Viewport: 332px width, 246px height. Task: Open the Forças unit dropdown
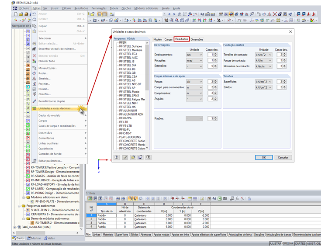click(194, 82)
